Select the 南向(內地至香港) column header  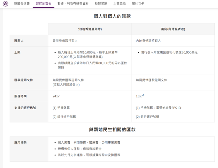pyautogui.click(x=173, y=29)
